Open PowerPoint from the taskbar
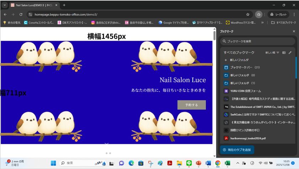Screen dimensions: 299x169 (x=198, y=163)
